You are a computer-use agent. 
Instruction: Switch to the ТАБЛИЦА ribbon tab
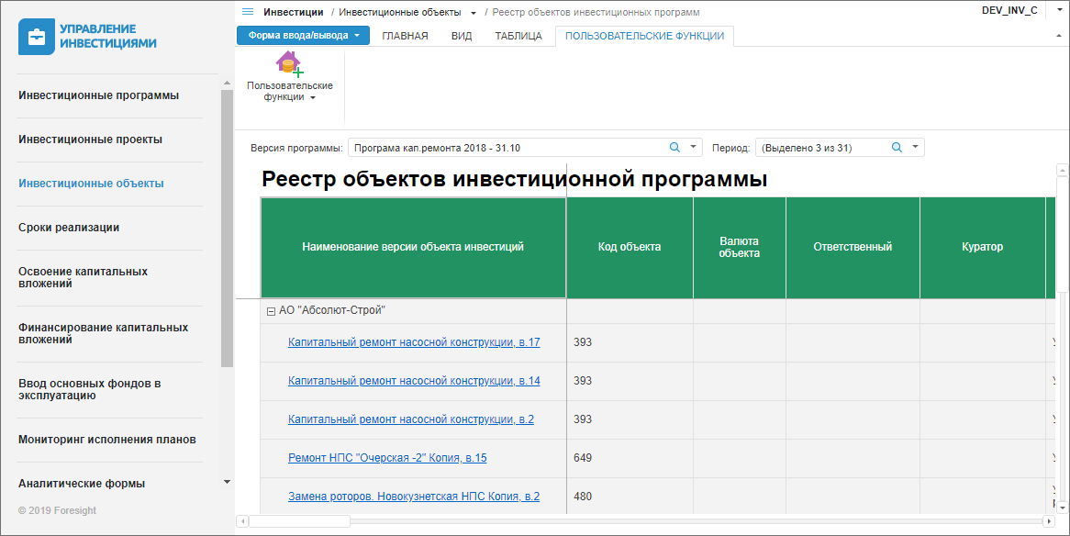pyautogui.click(x=518, y=36)
